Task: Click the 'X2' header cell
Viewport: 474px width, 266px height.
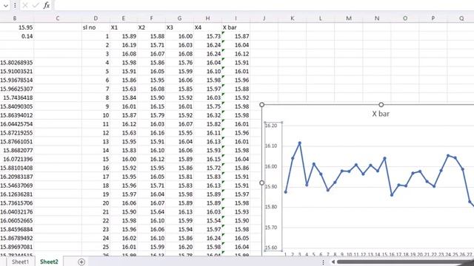Action: click(151, 27)
